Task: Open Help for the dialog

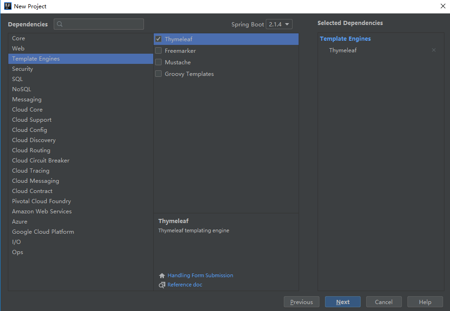Action: pyautogui.click(x=425, y=302)
